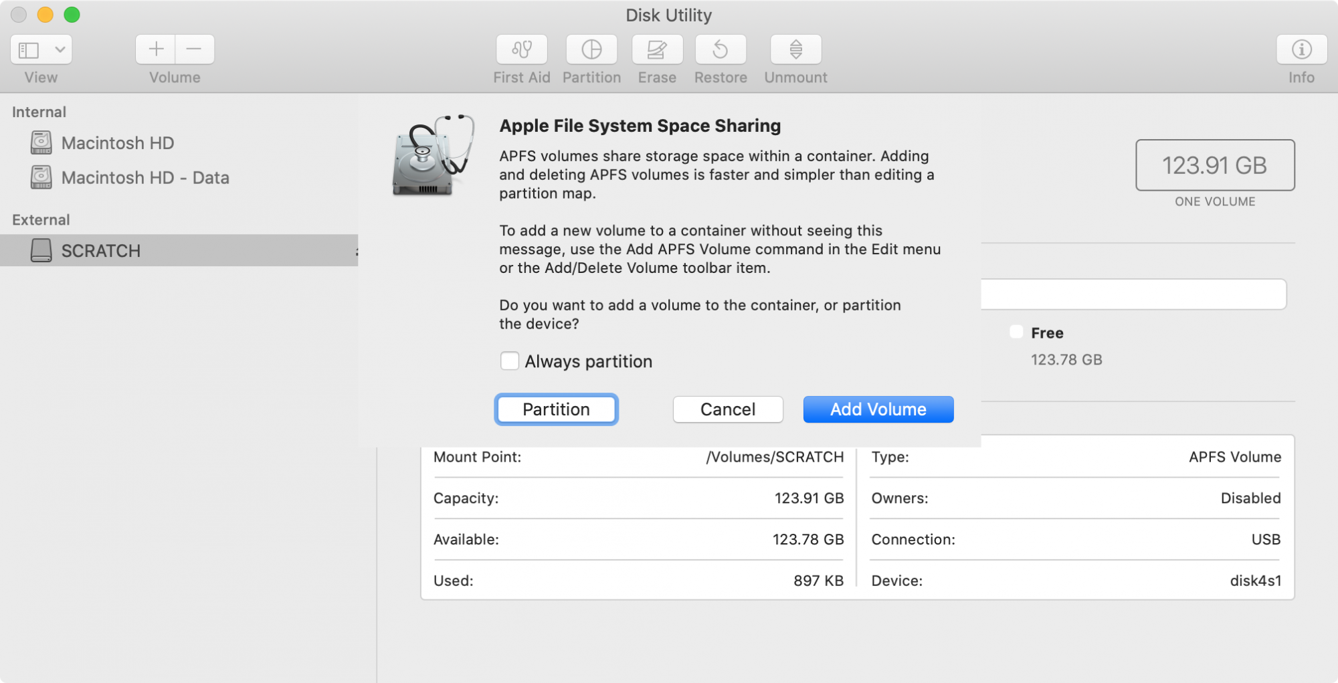Select Macintosh HD in the sidebar
The height and width of the screenshot is (683, 1338).
click(x=118, y=143)
